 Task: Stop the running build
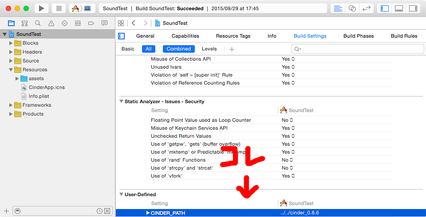point(59,8)
